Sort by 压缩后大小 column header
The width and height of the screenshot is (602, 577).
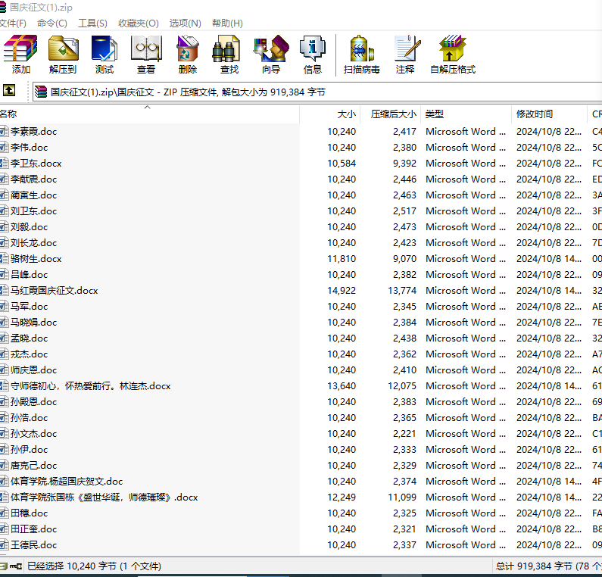coord(391,114)
